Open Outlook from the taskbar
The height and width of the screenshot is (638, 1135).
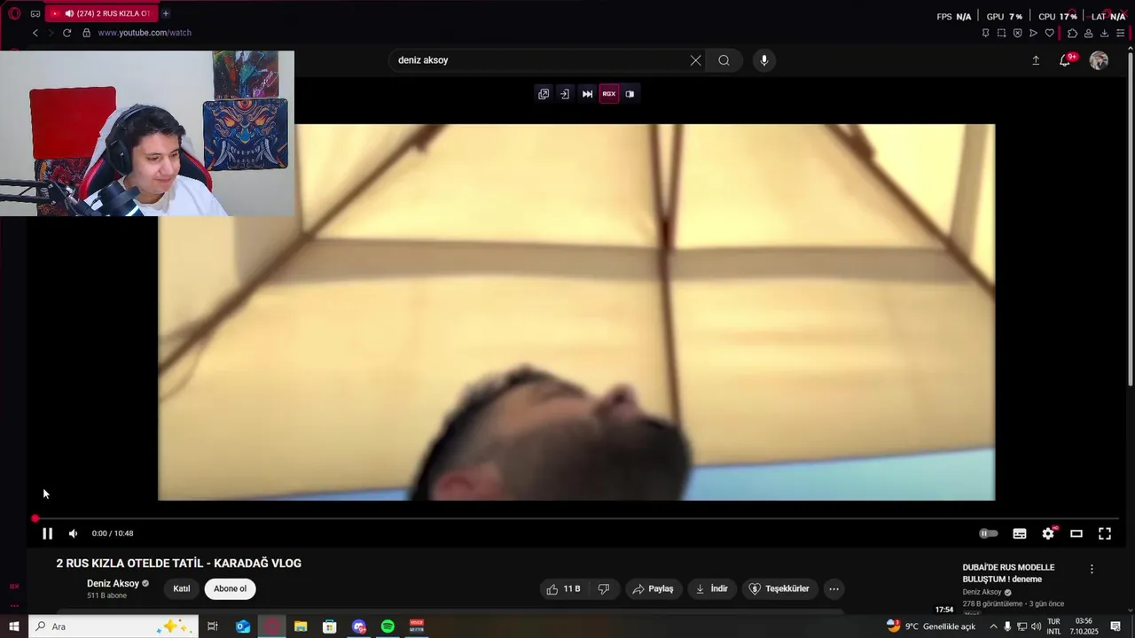tap(243, 626)
